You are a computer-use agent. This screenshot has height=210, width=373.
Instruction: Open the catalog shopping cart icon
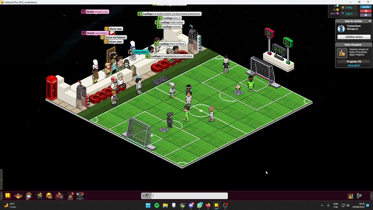pos(39,196)
